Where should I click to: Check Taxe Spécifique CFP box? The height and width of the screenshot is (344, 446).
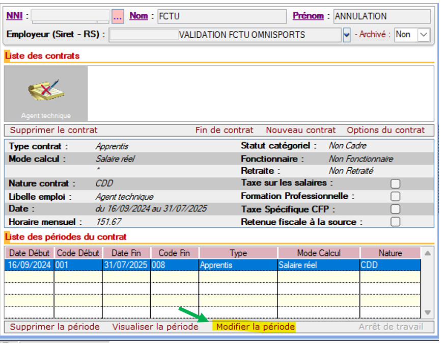[x=395, y=209]
